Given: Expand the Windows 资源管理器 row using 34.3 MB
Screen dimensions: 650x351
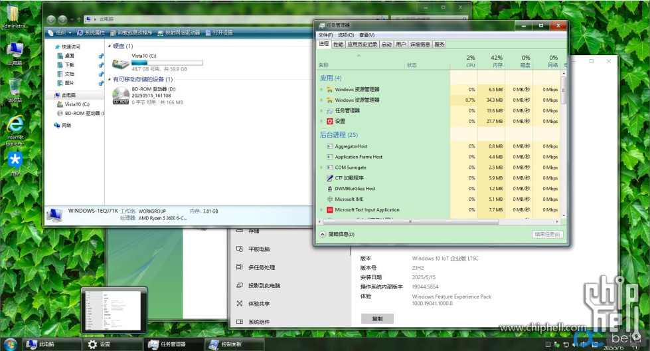Looking at the screenshot, I should point(321,100).
